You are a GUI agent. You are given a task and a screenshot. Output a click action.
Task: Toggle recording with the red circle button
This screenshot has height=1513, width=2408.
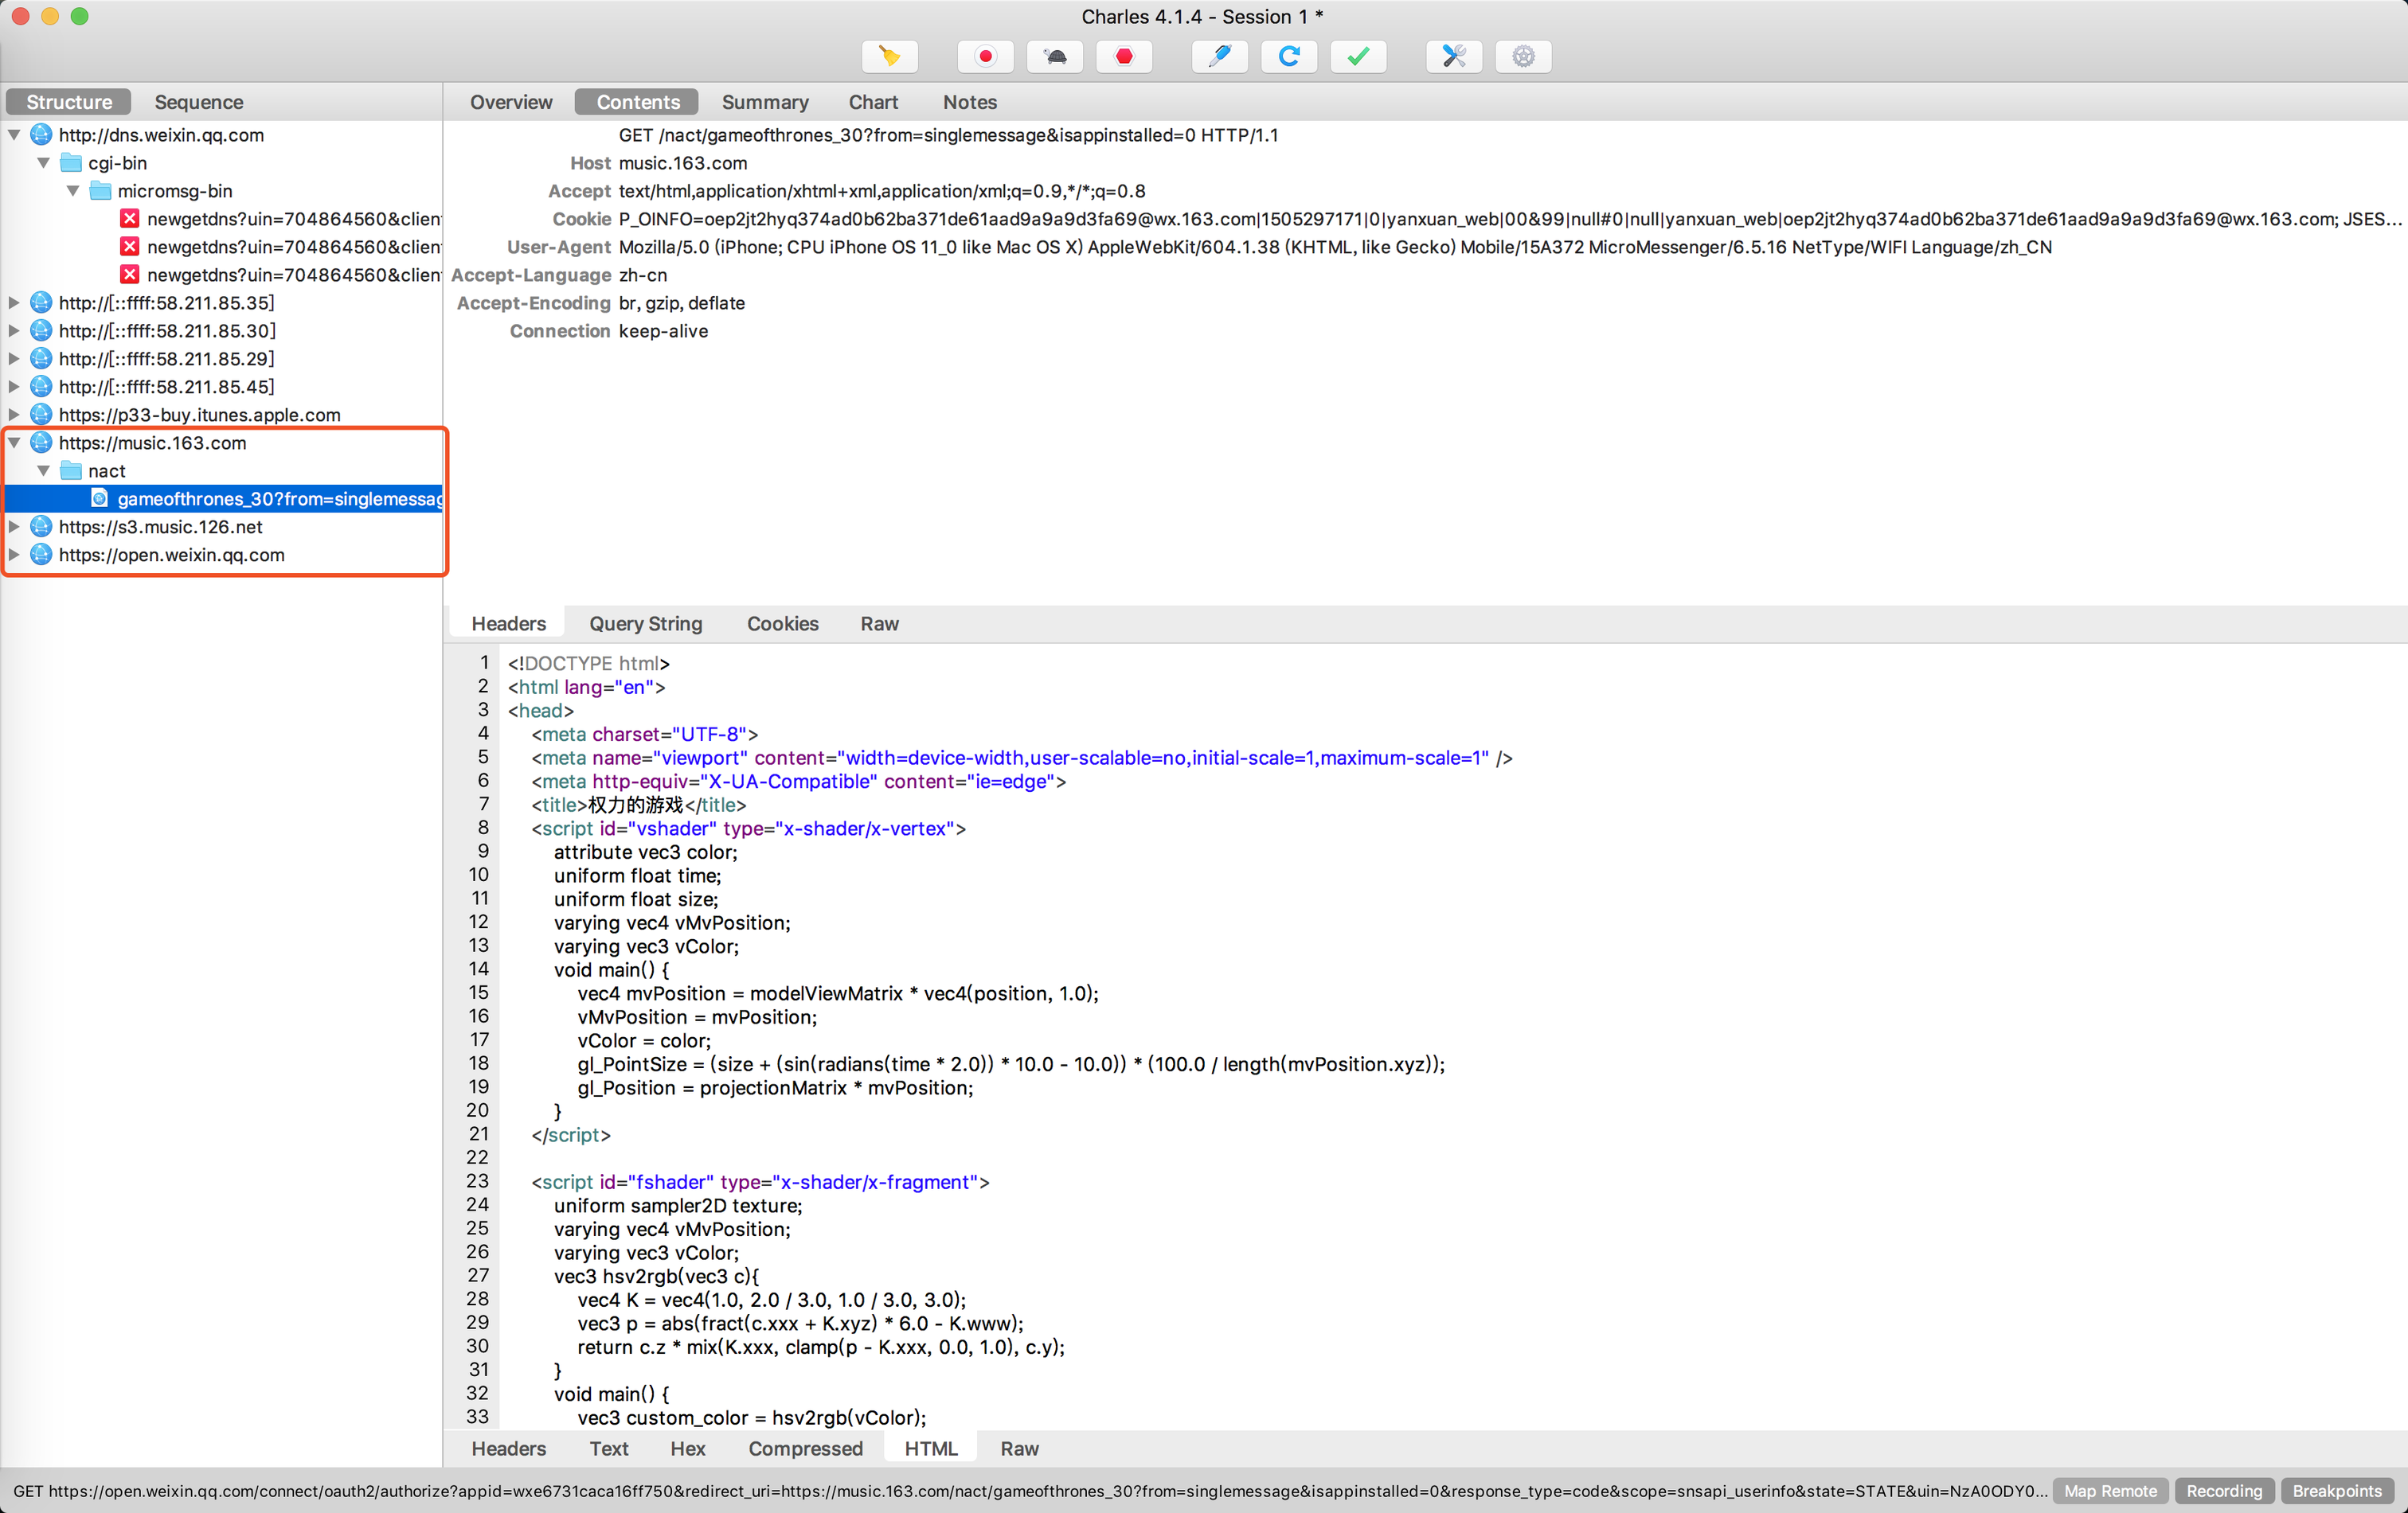pyautogui.click(x=985, y=57)
